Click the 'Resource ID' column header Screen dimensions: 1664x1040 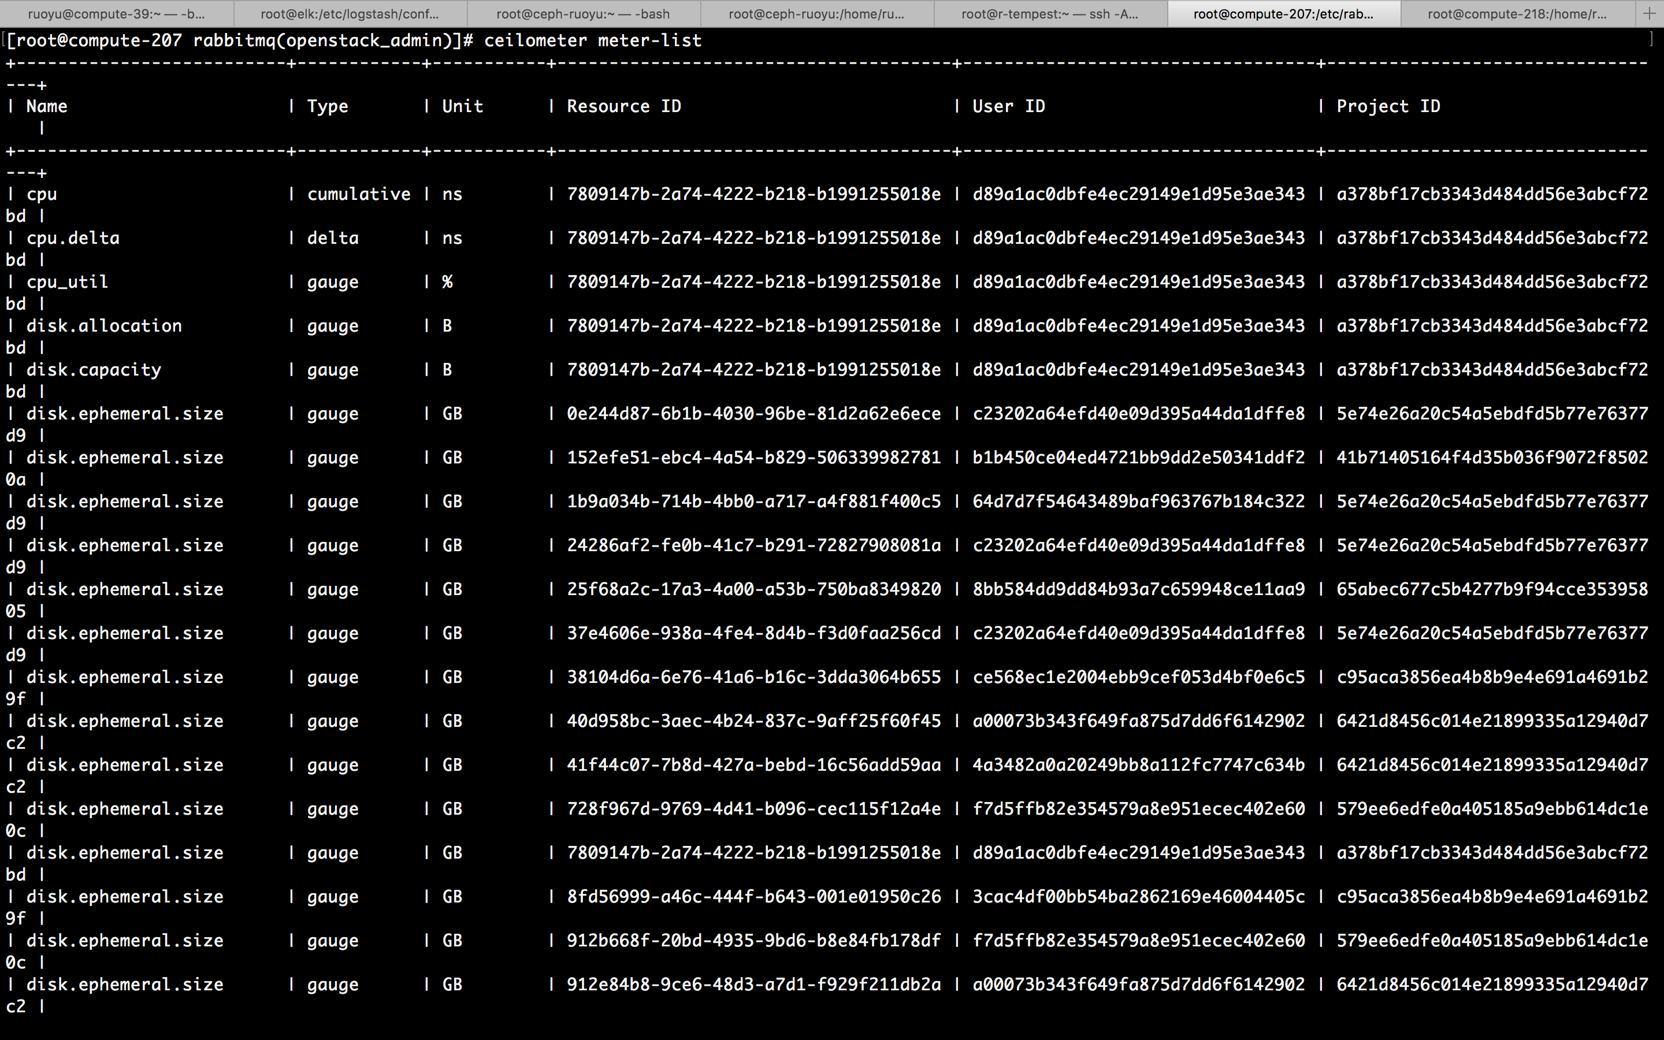(x=623, y=107)
